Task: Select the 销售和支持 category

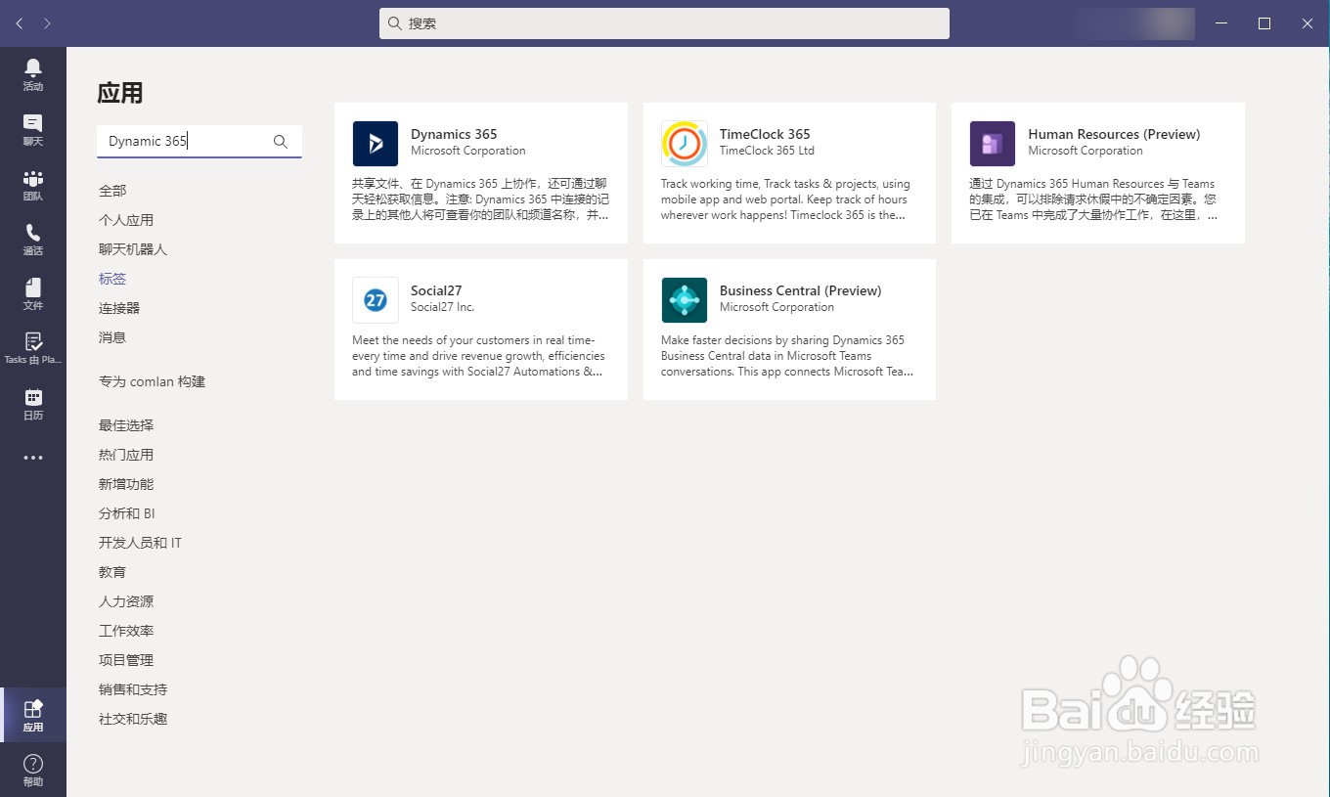Action: [133, 689]
